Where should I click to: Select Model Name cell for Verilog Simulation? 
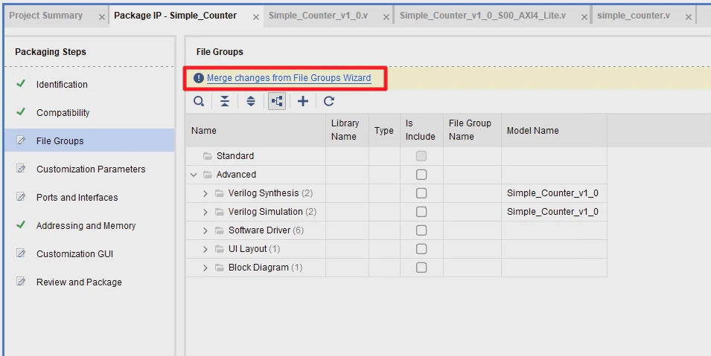click(554, 212)
